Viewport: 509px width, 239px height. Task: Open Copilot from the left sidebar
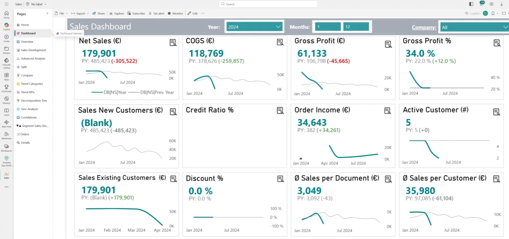6,26
